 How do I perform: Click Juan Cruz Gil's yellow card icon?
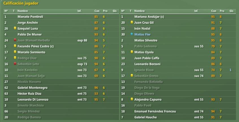[132, 22]
